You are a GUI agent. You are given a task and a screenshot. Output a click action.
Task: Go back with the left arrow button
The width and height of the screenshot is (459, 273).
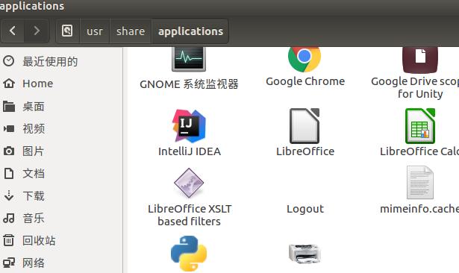coord(13,31)
